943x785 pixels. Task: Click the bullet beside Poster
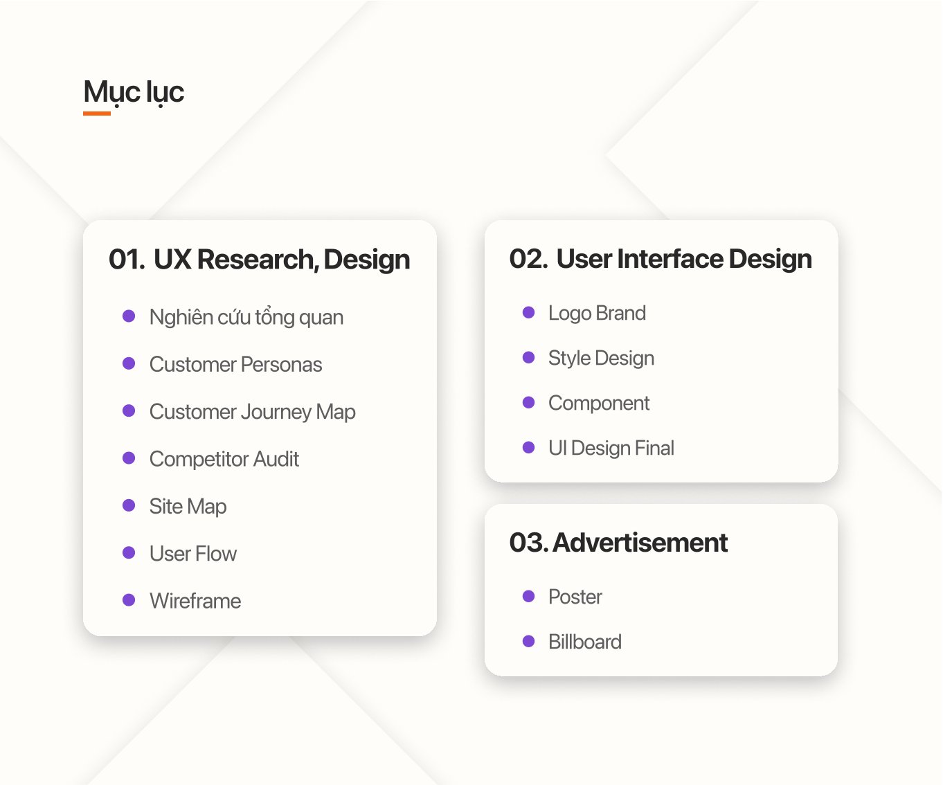529,596
